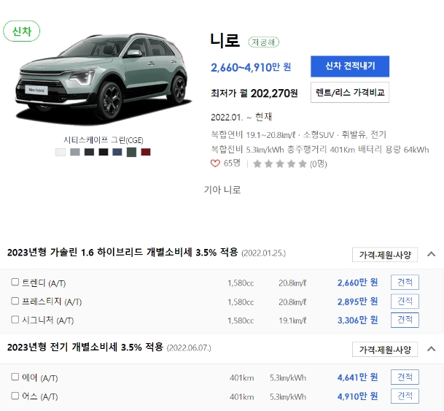The height and width of the screenshot is (411, 444).
Task: Click the 최저가 월 202,270원 text
Action: pyautogui.click(x=254, y=93)
